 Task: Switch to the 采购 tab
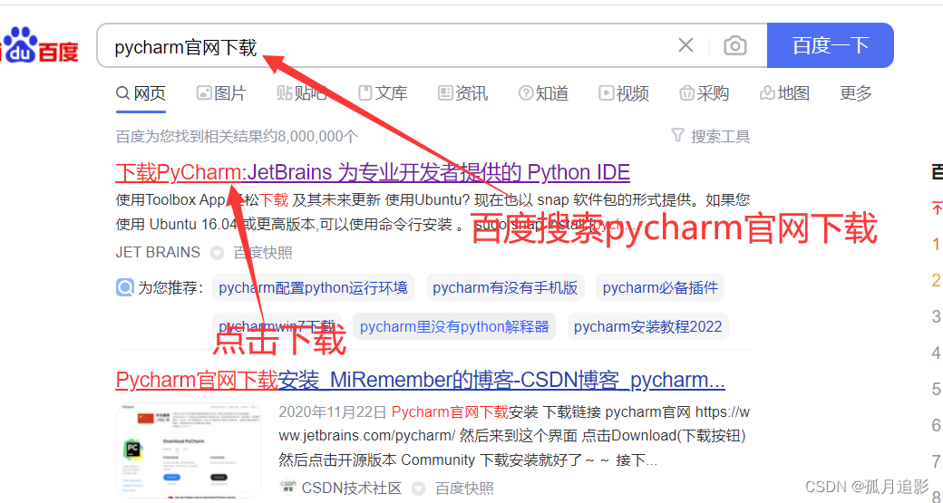[704, 93]
